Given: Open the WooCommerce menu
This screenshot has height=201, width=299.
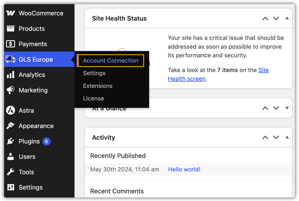Looking at the screenshot, I should click(39, 13).
